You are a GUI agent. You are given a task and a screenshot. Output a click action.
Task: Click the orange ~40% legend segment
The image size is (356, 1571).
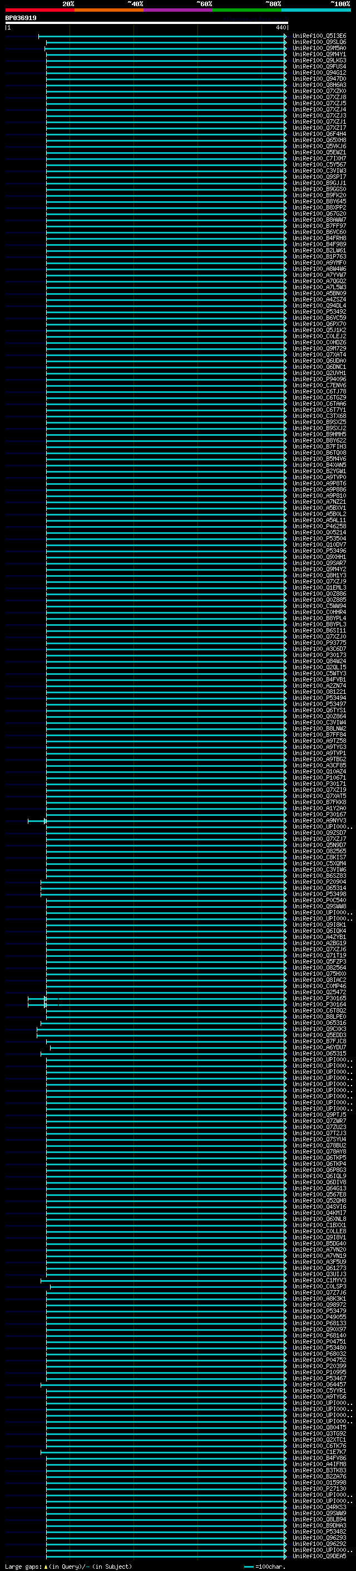109,10
